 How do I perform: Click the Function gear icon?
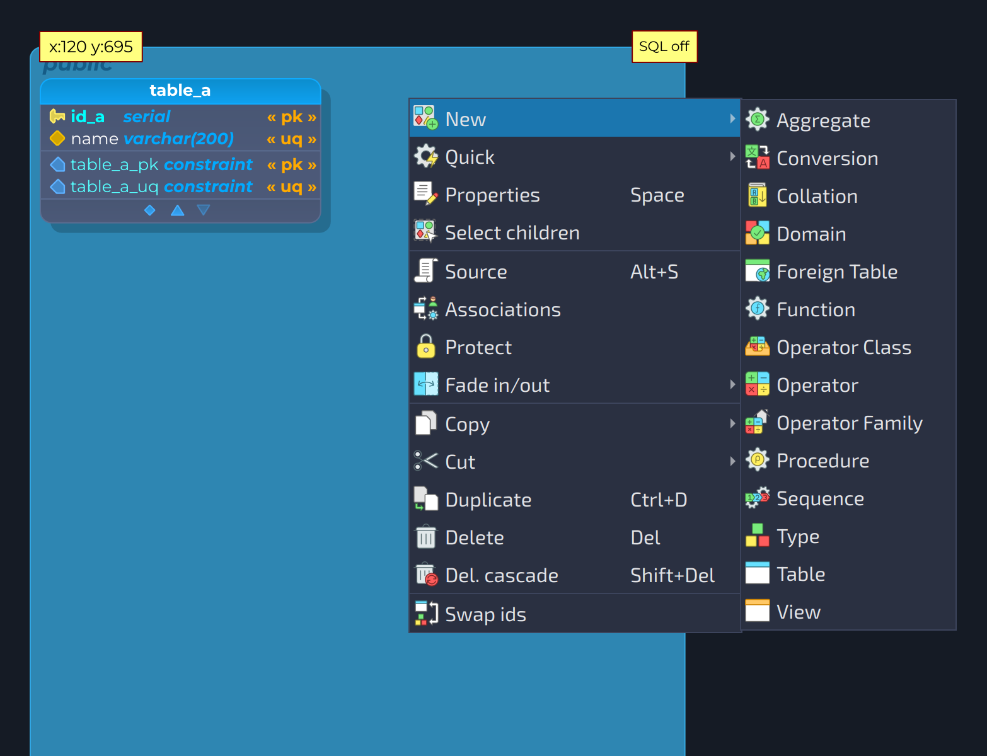click(x=757, y=309)
